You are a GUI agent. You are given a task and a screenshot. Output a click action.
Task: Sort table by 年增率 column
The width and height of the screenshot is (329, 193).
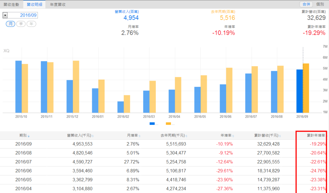point(227,135)
